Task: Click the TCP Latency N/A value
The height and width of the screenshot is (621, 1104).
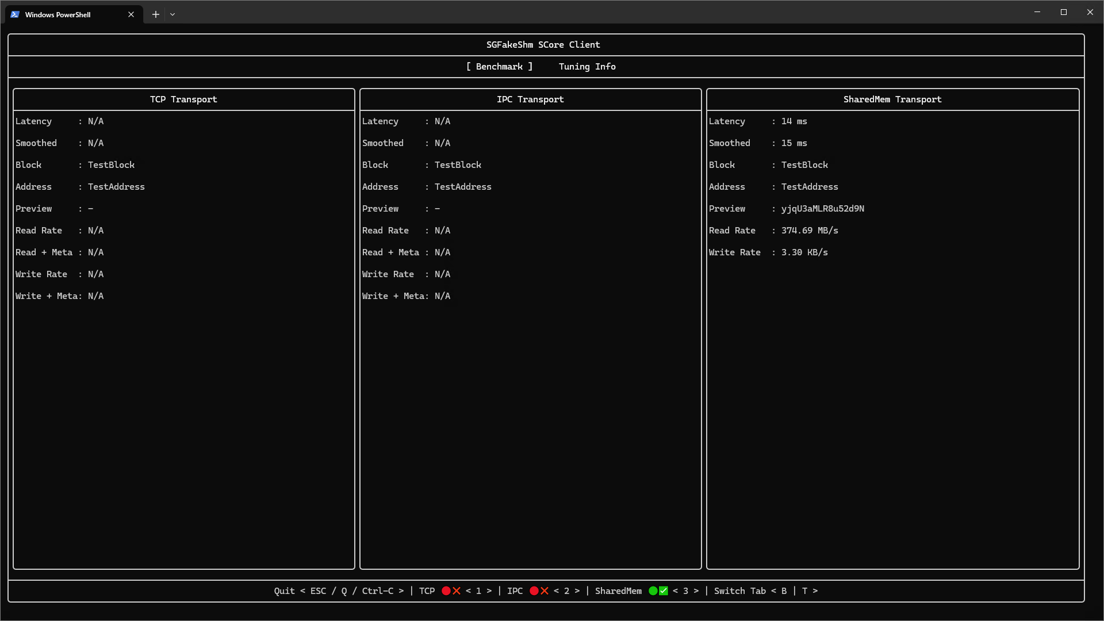Action: click(95, 121)
